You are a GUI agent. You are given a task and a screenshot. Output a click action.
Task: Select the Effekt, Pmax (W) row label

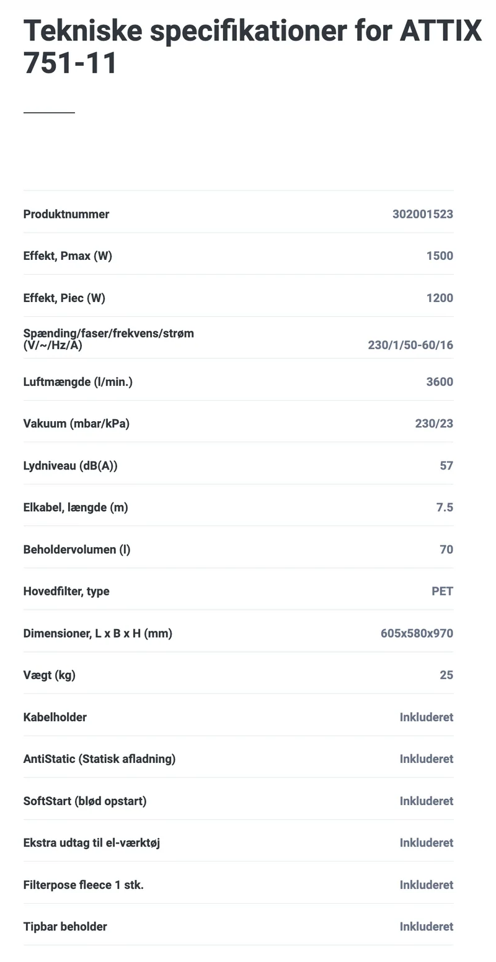68,256
